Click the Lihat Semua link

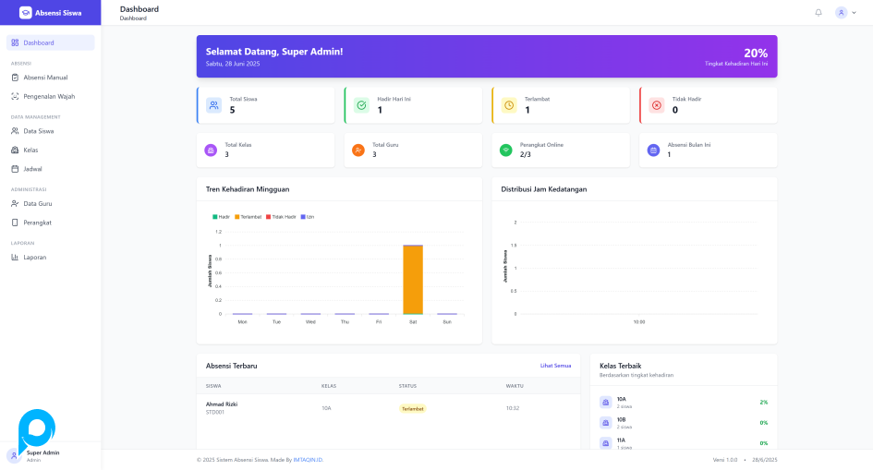[555, 366]
